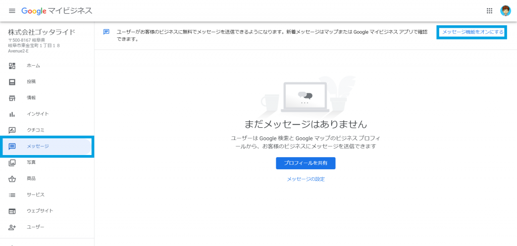Select the メッセージ menu item
Viewport: 517px width, 246px height.
click(x=38, y=146)
